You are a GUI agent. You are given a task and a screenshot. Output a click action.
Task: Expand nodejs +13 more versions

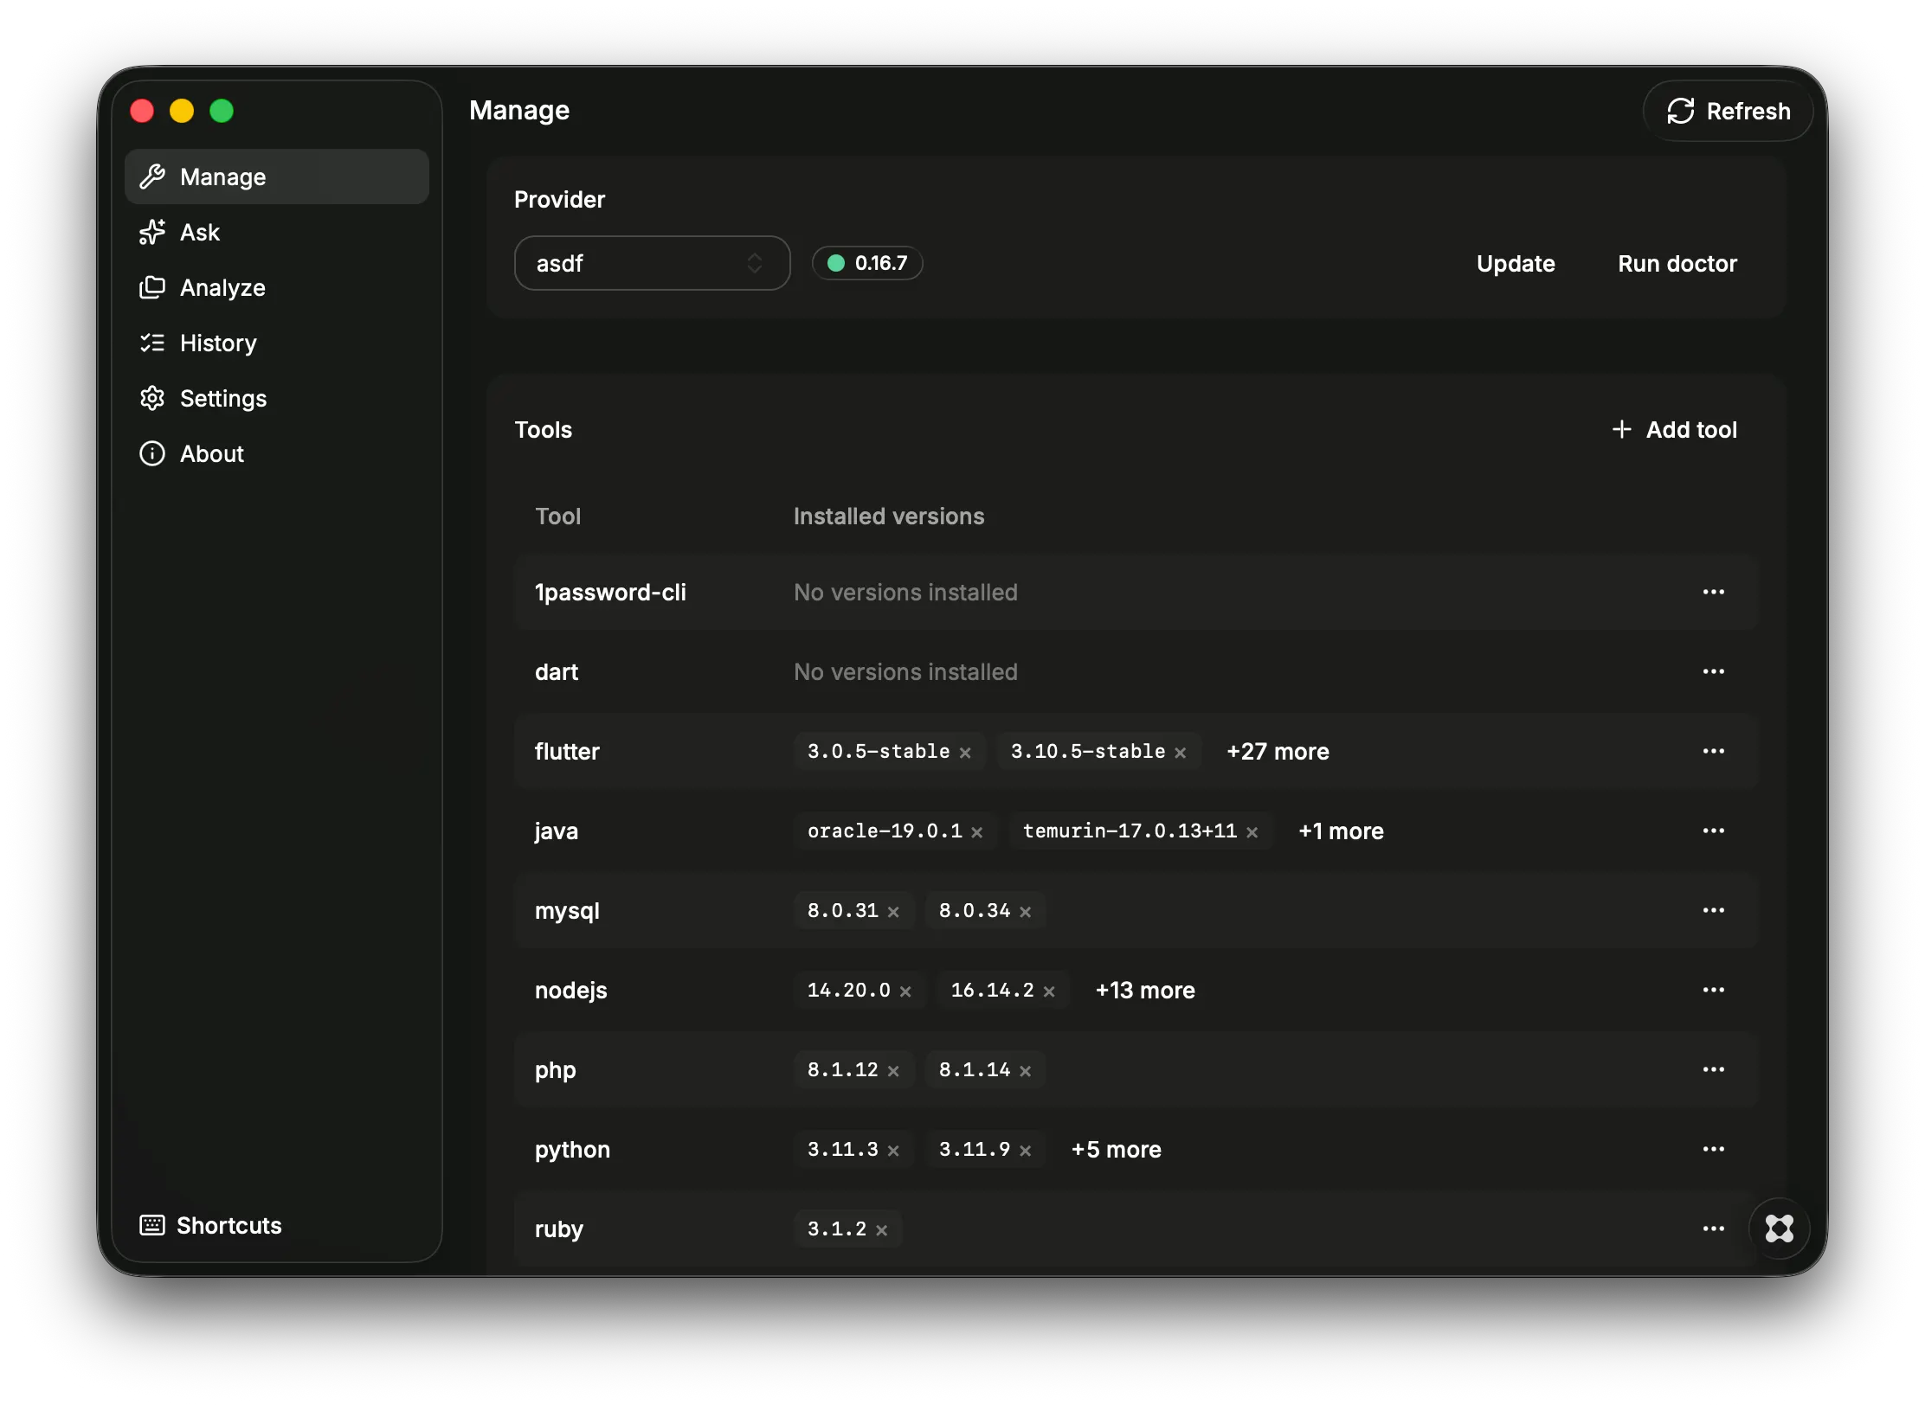pyautogui.click(x=1145, y=990)
